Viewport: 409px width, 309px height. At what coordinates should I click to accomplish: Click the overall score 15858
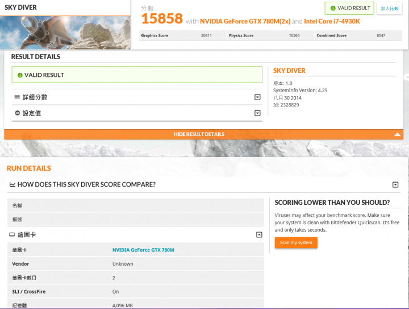click(x=162, y=19)
